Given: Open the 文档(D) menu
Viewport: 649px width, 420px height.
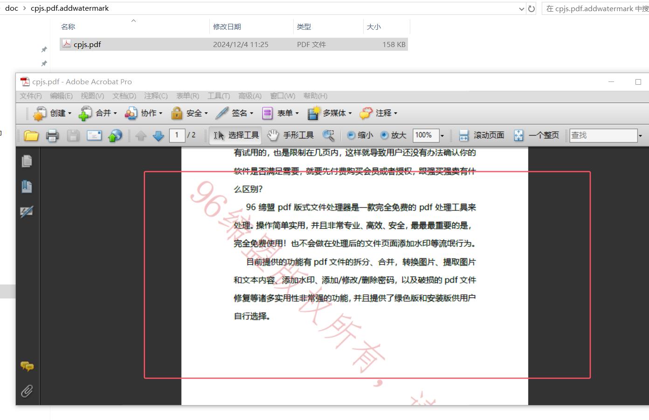Looking at the screenshot, I should point(124,96).
